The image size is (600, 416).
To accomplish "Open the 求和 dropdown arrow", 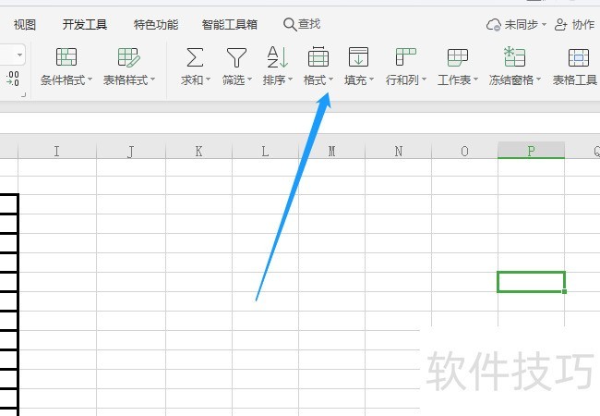I will [209, 80].
